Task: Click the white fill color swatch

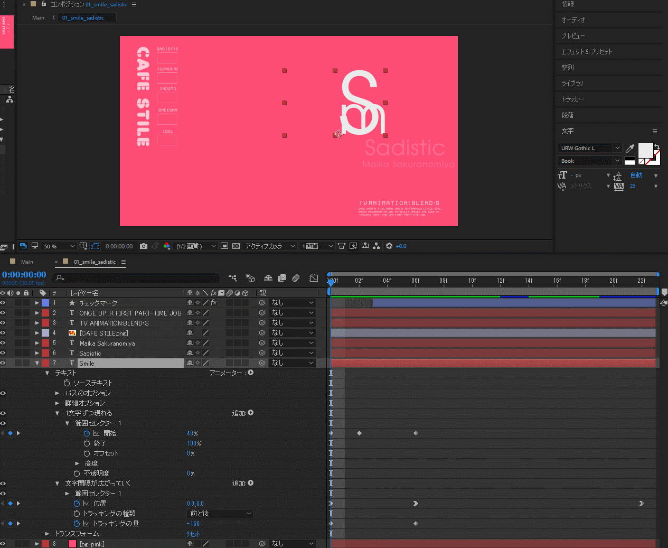Action: (645, 151)
